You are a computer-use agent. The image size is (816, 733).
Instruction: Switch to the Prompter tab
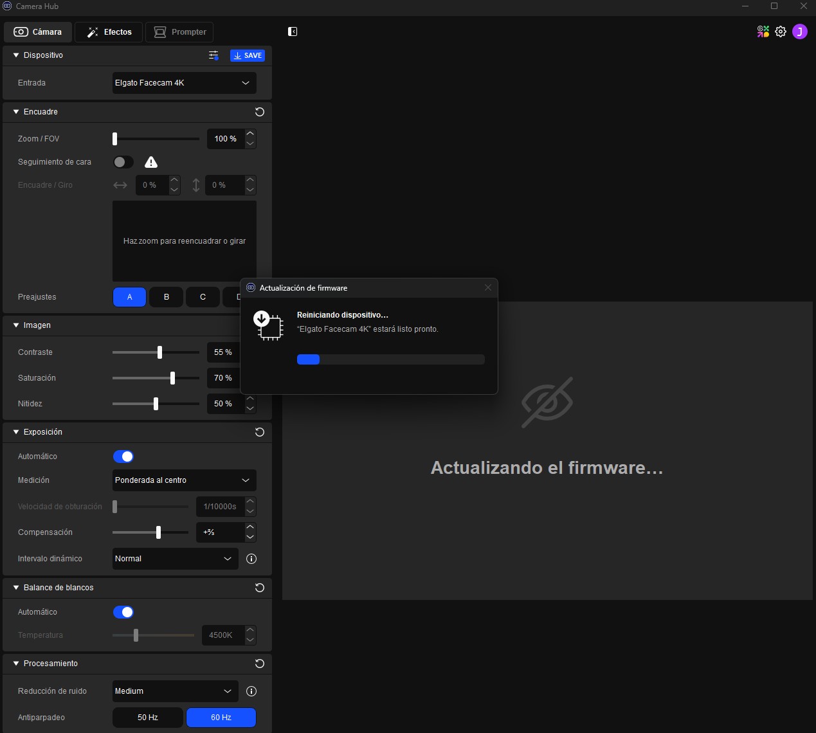coord(180,32)
